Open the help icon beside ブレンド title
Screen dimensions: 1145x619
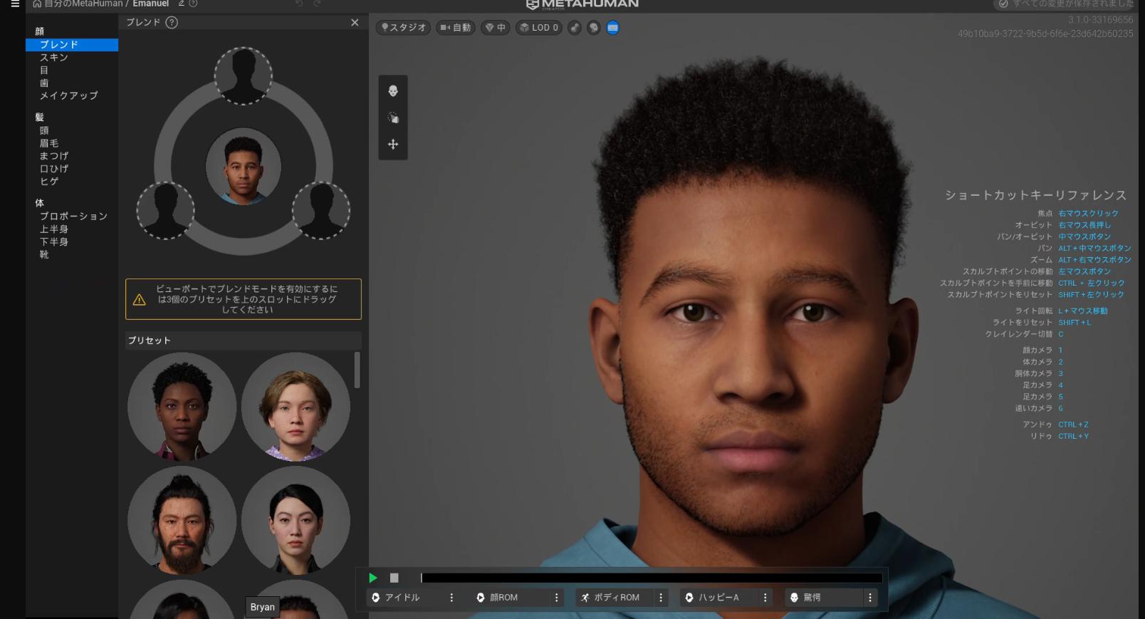click(172, 22)
